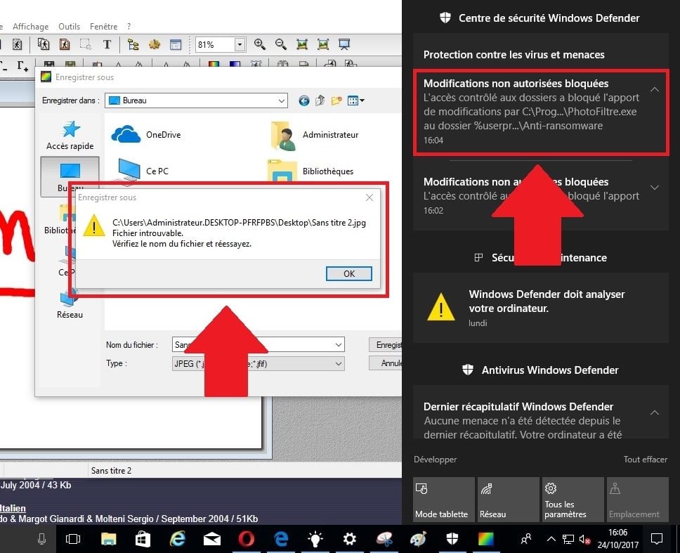This screenshot has width=680, height=553.
Task: Open the zoom percentage dropdown
Action: click(x=240, y=44)
